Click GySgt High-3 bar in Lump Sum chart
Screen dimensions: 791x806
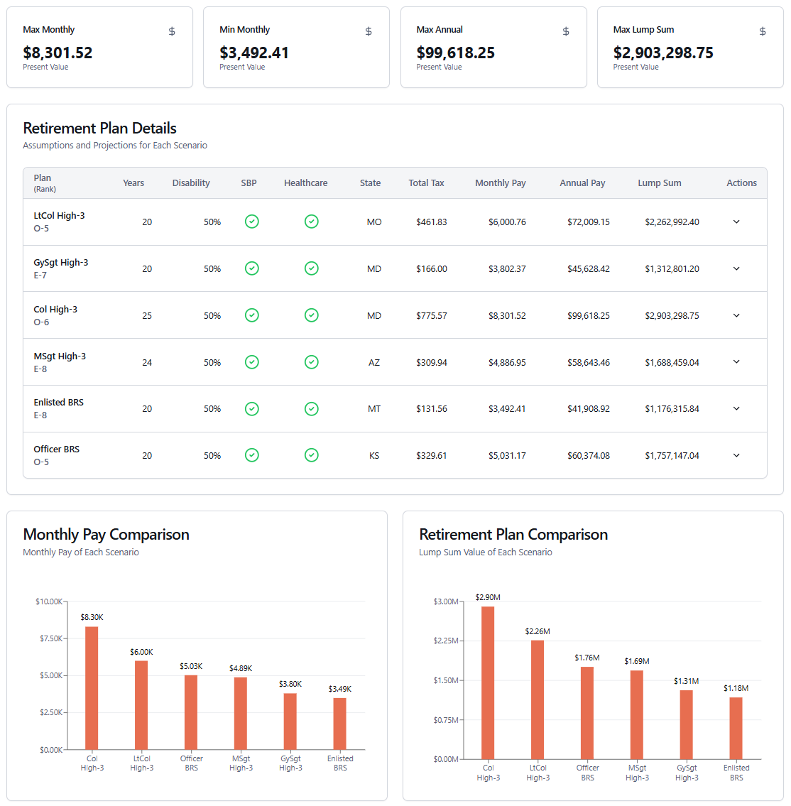tap(687, 725)
